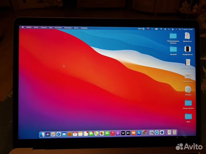The image size is (206, 154).
Task: Open the Правка menu
Action: [44, 27]
